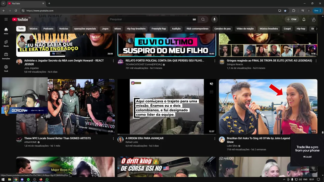Open the Chrome extensions puzzle icon
This screenshot has height=182, width=324.
click(294, 11)
